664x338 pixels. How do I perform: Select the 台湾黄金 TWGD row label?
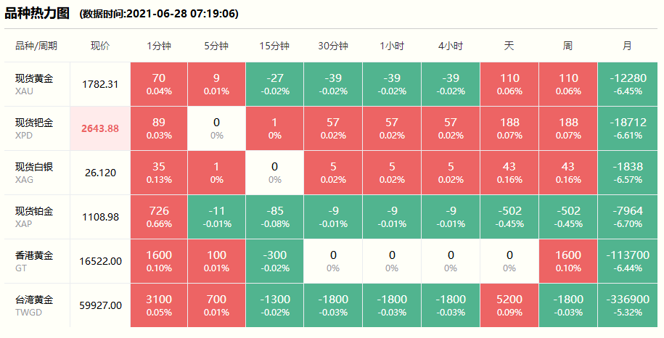coord(34,305)
